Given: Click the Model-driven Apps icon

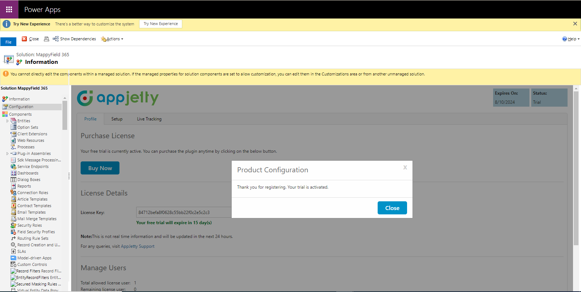Looking at the screenshot, I should point(13,258).
